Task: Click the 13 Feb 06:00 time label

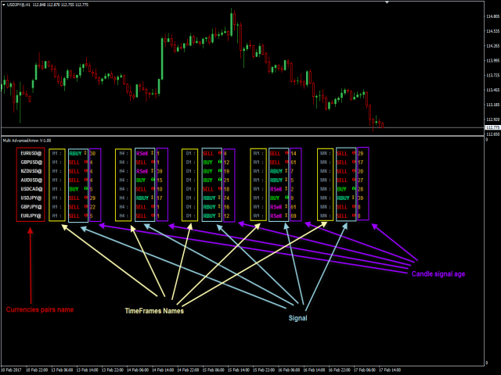Action: (x=62, y=370)
